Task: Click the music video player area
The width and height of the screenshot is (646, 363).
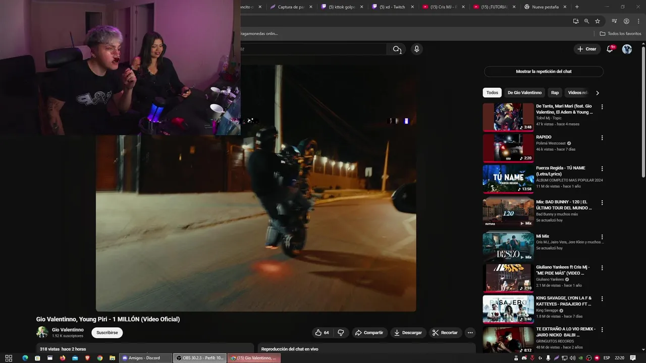Action: pyautogui.click(x=256, y=188)
